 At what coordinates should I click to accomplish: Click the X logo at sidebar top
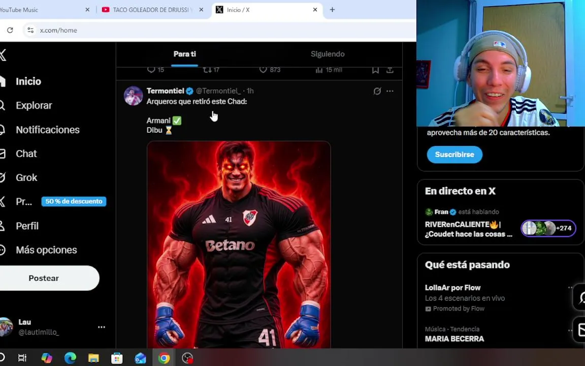(3, 55)
